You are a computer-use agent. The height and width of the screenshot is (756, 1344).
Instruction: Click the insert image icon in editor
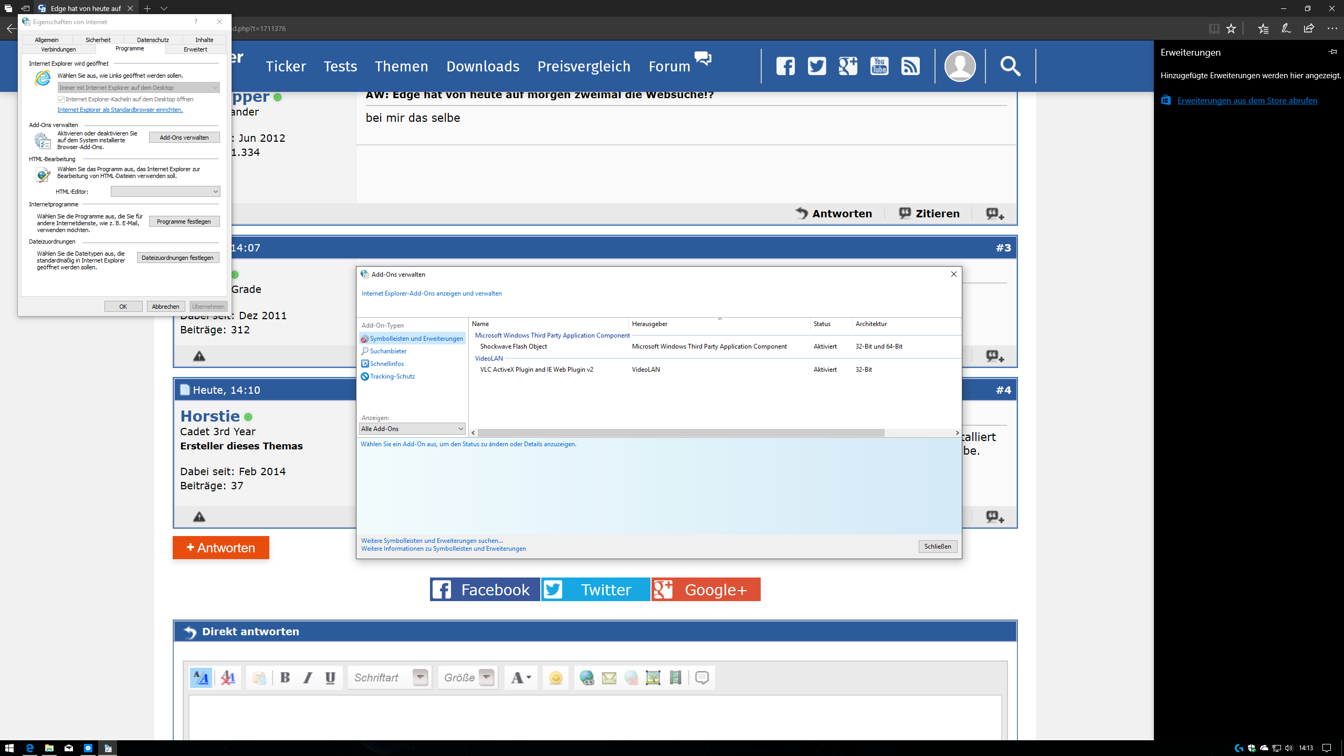click(x=653, y=678)
